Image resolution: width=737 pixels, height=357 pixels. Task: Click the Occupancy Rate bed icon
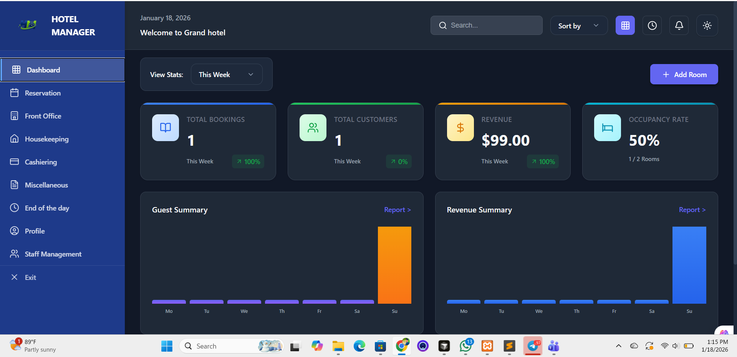(607, 128)
